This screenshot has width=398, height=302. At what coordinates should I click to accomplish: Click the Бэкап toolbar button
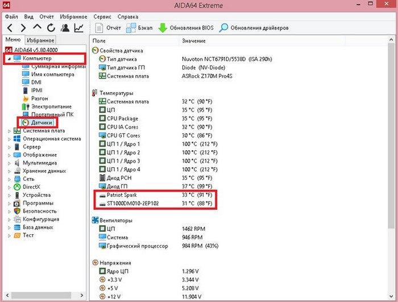click(139, 28)
